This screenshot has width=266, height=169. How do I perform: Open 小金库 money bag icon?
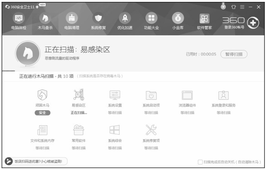[x=178, y=18]
